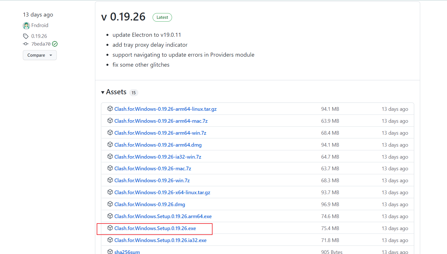Viewport: 447px width, 254px height.
Task: Open the Compare dropdown
Action: coord(40,55)
